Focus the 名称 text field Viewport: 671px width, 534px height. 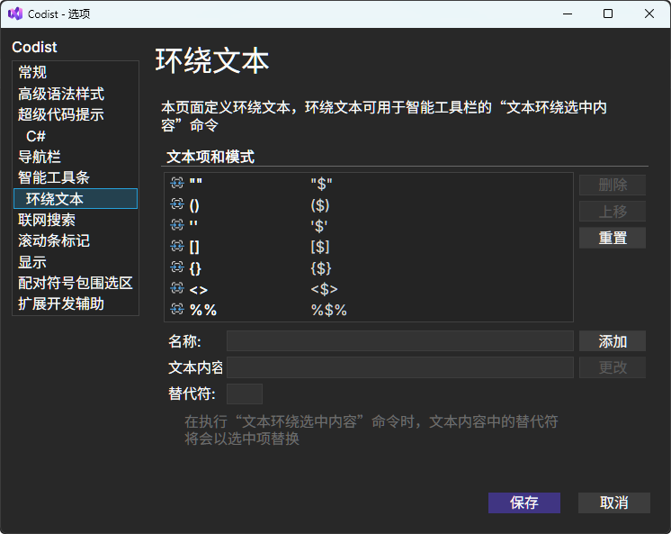point(399,340)
